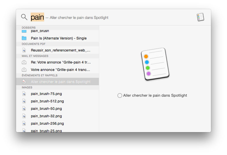Image resolution: width=227 pixels, height=155 pixels.
Task: Click folder icon of Pain Is (Alternate Version)
Action: [24, 38]
